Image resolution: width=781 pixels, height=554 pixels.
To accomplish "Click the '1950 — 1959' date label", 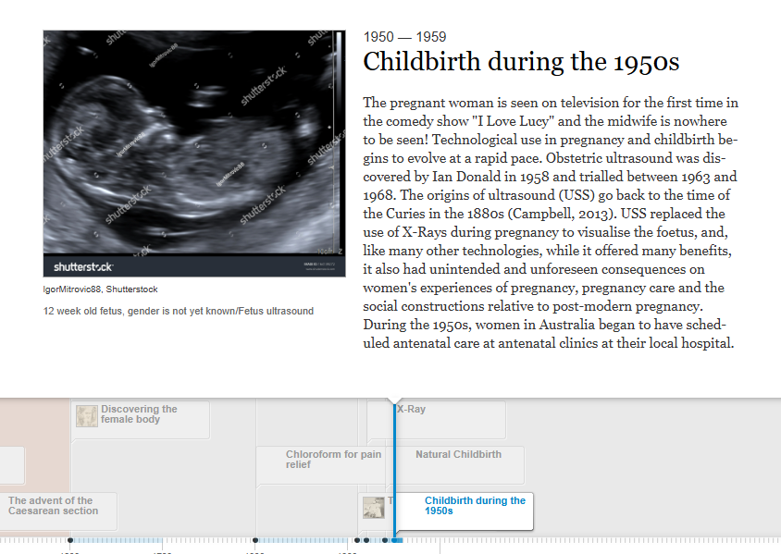I will [x=404, y=37].
